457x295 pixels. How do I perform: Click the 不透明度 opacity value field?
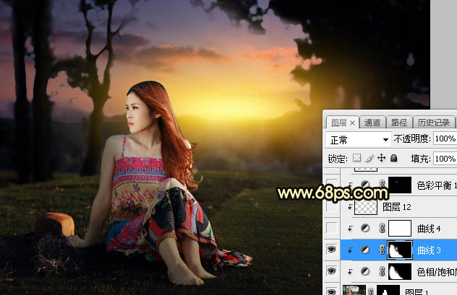(x=445, y=138)
